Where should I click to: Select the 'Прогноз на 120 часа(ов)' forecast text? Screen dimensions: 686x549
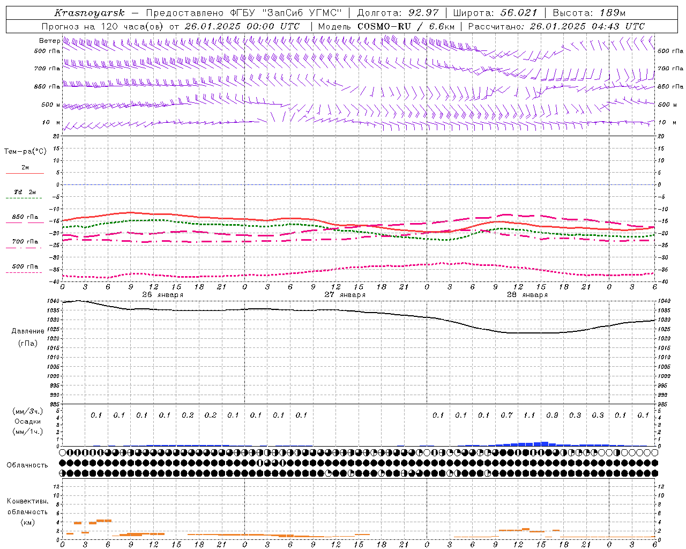pos(103,26)
